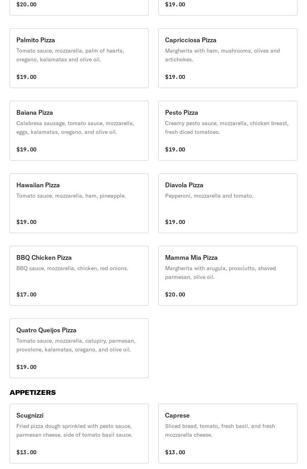Select the Hawaiian Pizza card

[79, 203]
